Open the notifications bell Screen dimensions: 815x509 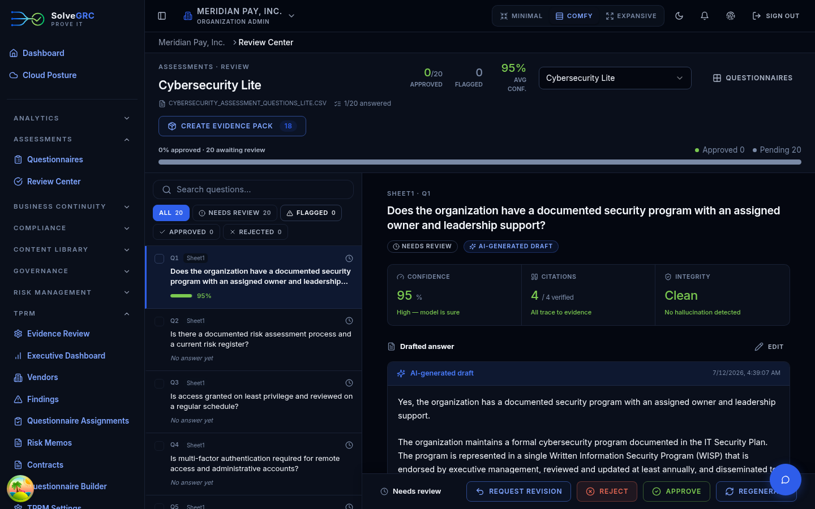(705, 16)
